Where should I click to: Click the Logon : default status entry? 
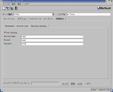99,90
